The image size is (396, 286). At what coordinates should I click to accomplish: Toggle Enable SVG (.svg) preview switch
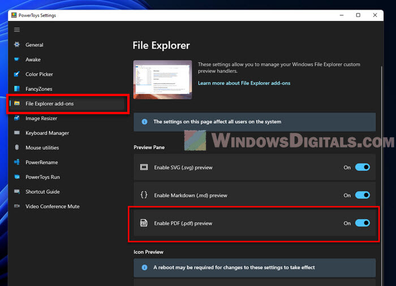coord(363,167)
